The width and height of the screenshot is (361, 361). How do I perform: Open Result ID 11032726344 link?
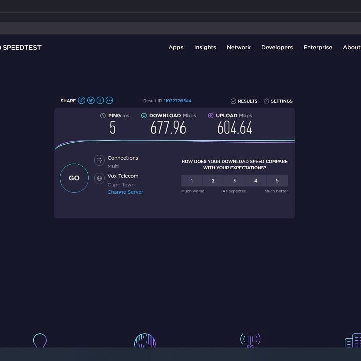pos(177,101)
